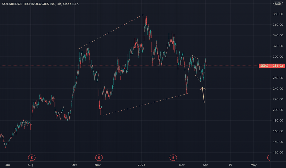This screenshot has height=168, width=286.
Task: Click the 300.00 price axis label
Action: tap(278, 57)
